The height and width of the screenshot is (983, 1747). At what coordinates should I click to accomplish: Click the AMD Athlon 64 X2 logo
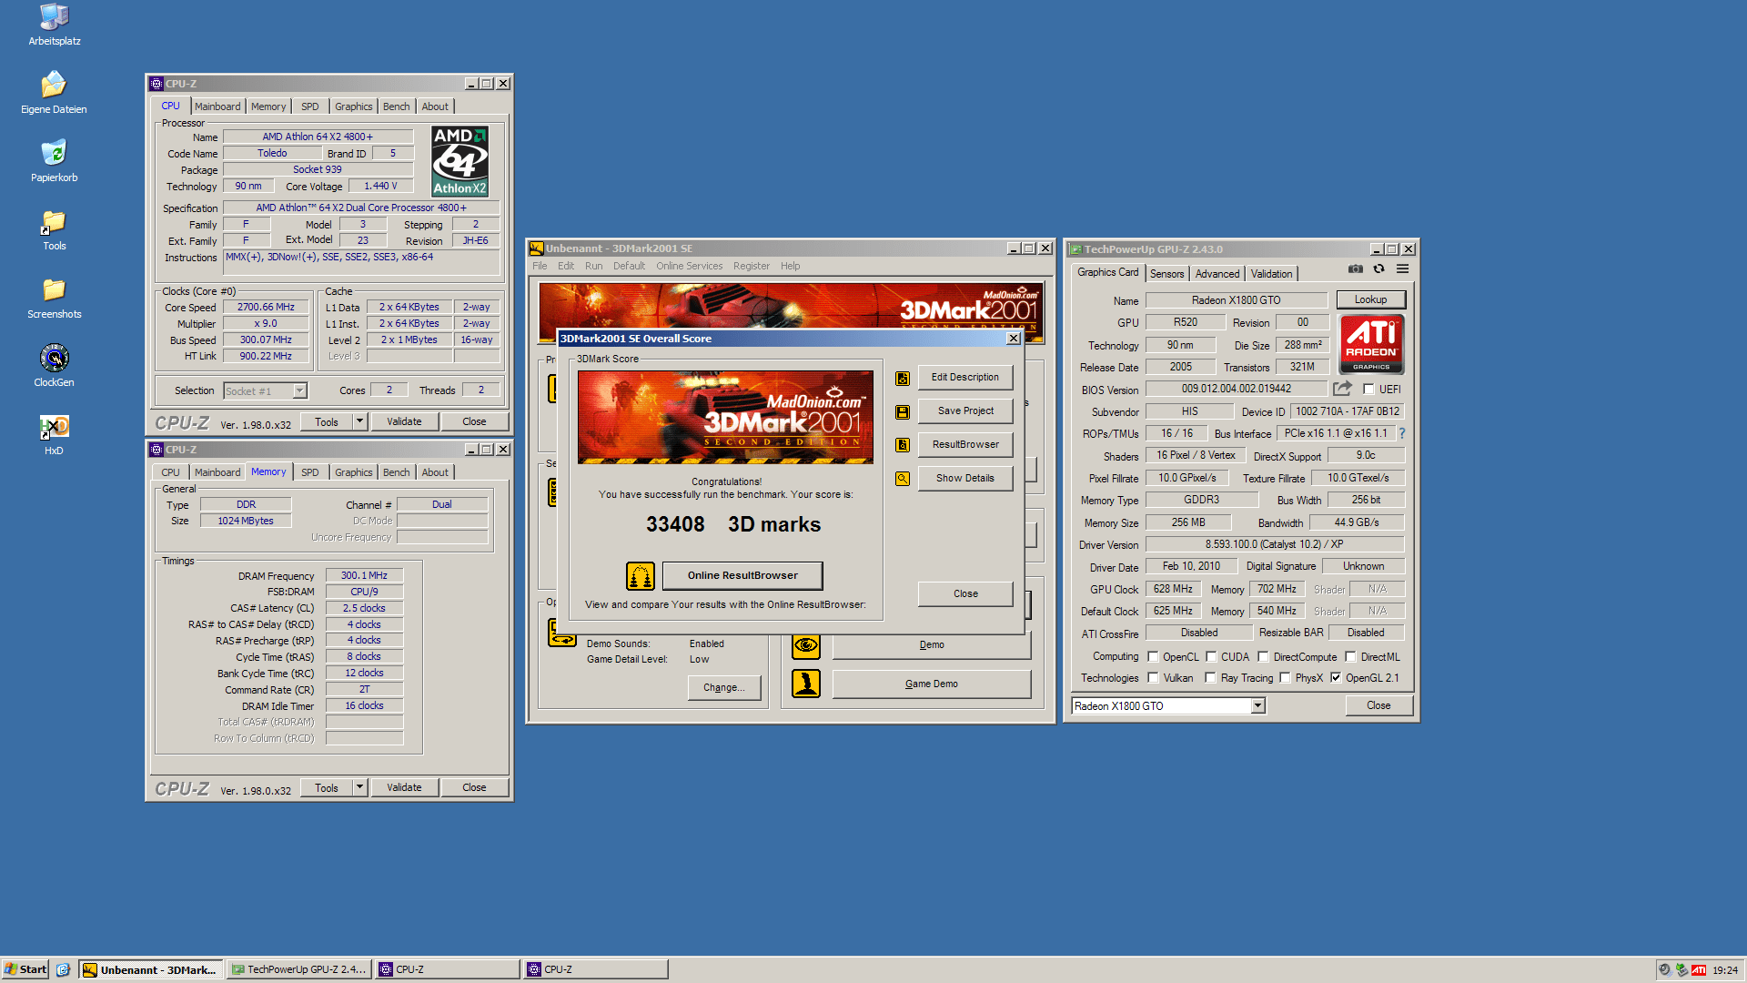pos(460,161)
